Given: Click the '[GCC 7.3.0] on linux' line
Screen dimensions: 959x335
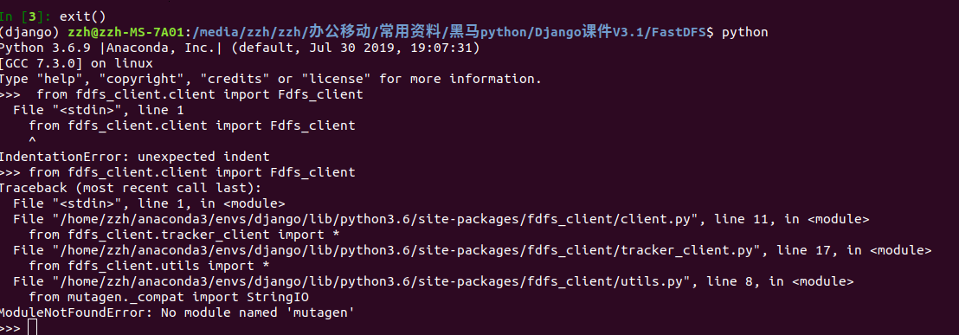Looking at the screenshot, I should tap(76, 63).
